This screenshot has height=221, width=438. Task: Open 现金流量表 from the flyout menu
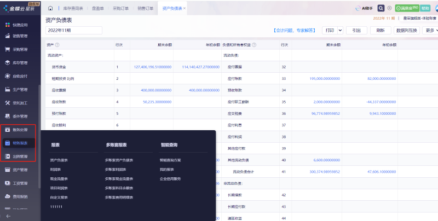pos(59,178)
